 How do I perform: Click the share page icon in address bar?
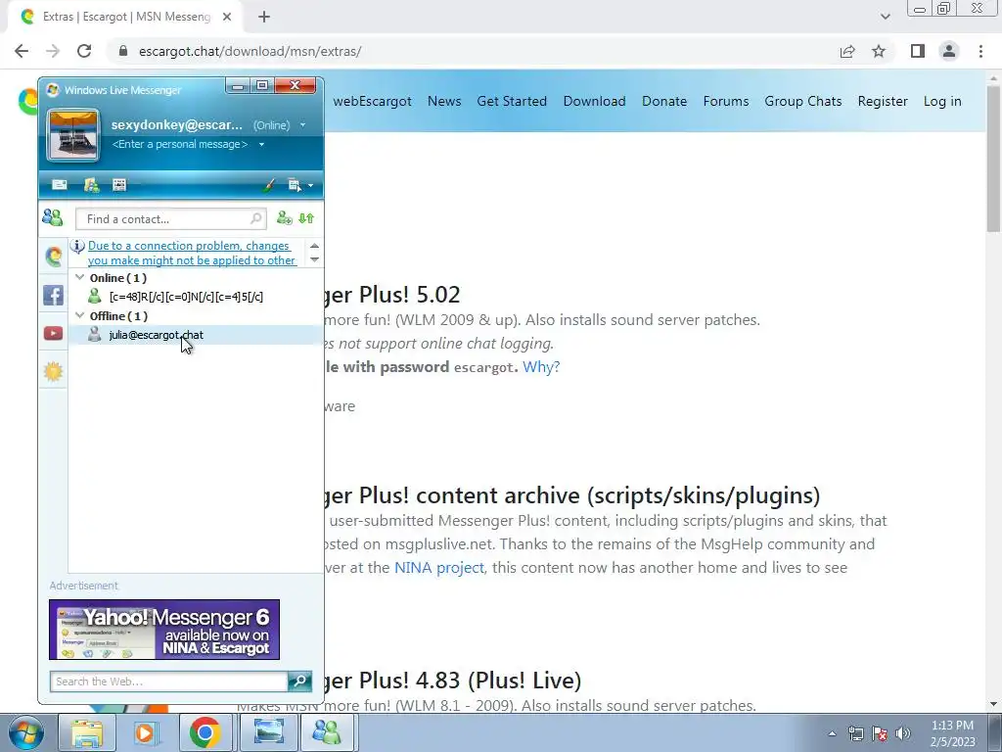pos(847,51)
